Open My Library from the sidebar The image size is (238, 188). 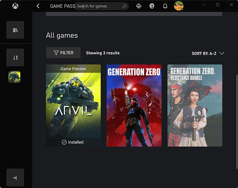(15, 30)
